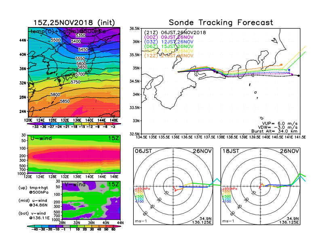
Task: Click the 'V-wind' panel label
Action: coord(75,184)
